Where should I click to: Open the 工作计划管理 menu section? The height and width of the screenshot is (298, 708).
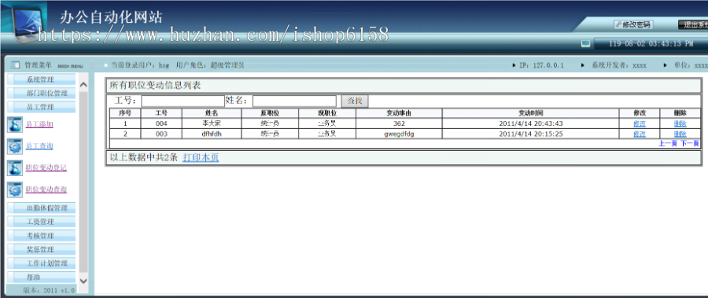tap(41, 263)
